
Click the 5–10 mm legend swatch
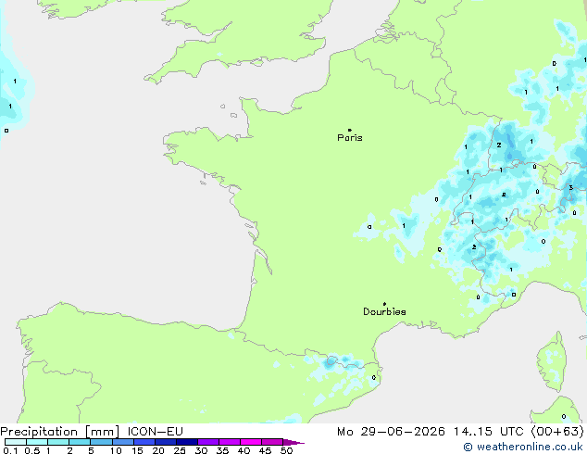click(x=101, y=442)
